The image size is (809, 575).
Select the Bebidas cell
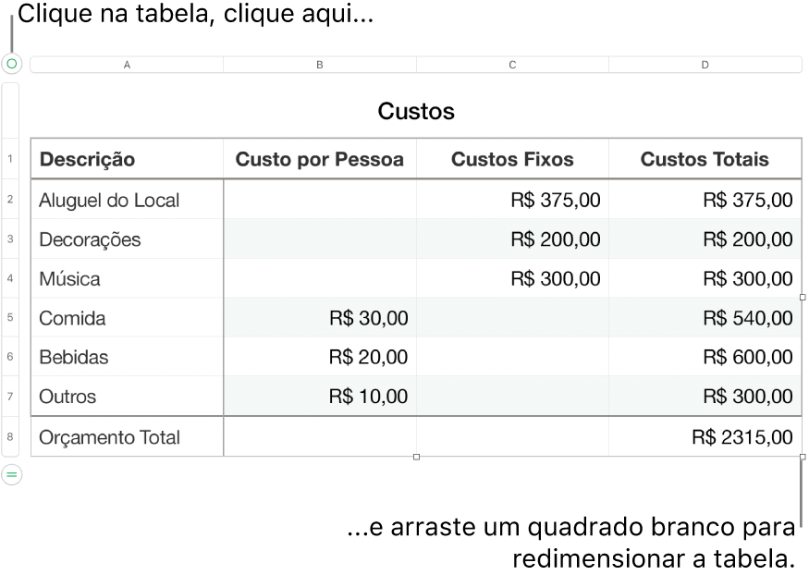127,357
